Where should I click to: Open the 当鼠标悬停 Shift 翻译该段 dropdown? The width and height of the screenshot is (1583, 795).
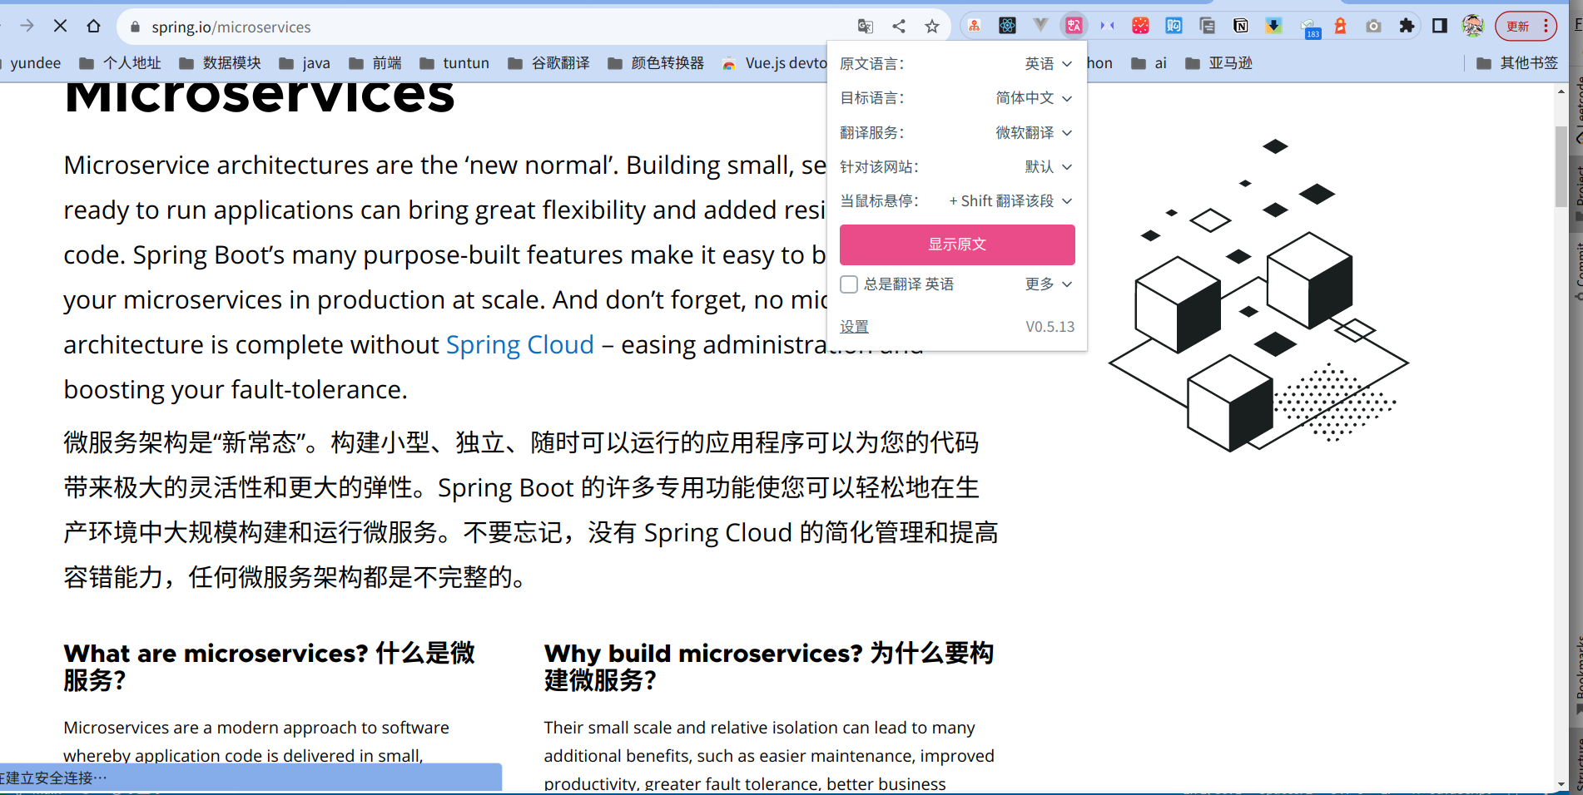pos(1010,201)
